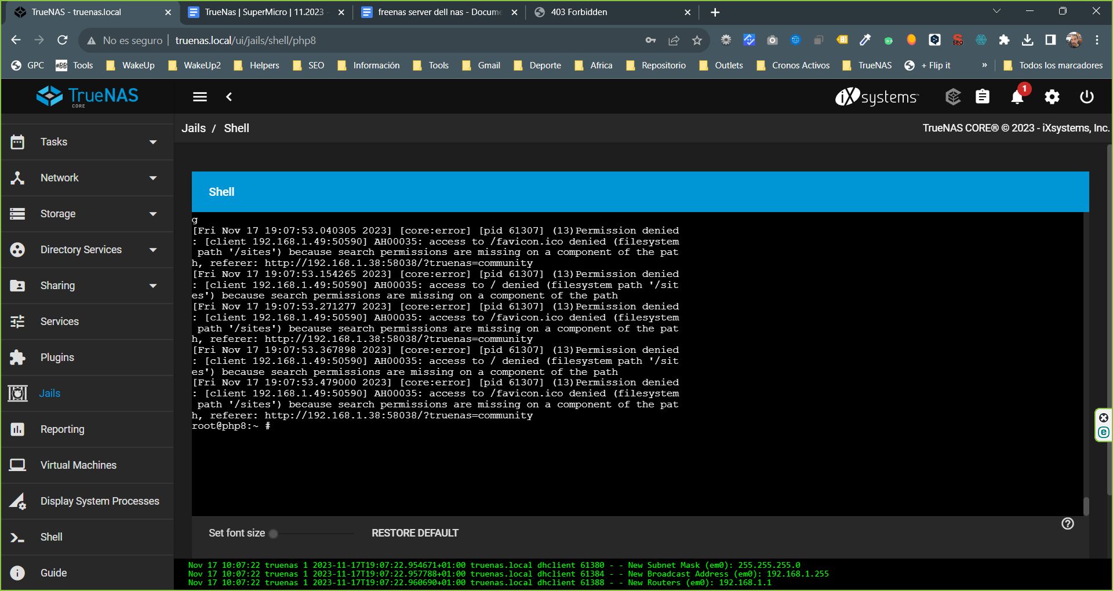
Task: Click the power icon in top bar
Action: tap(1086, 97)
